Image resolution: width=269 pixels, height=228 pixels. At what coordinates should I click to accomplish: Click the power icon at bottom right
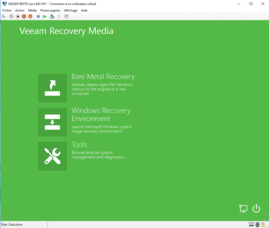pyautogui.click(x=256, y=209)
